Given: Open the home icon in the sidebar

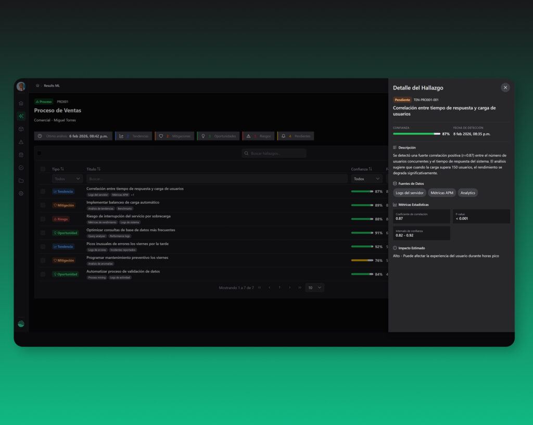Looking at the screenshot, I should pos(21,103).
